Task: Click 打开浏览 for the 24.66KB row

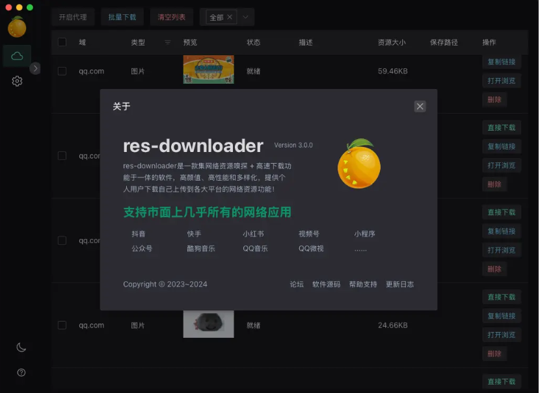Action: tap(502, 335)
